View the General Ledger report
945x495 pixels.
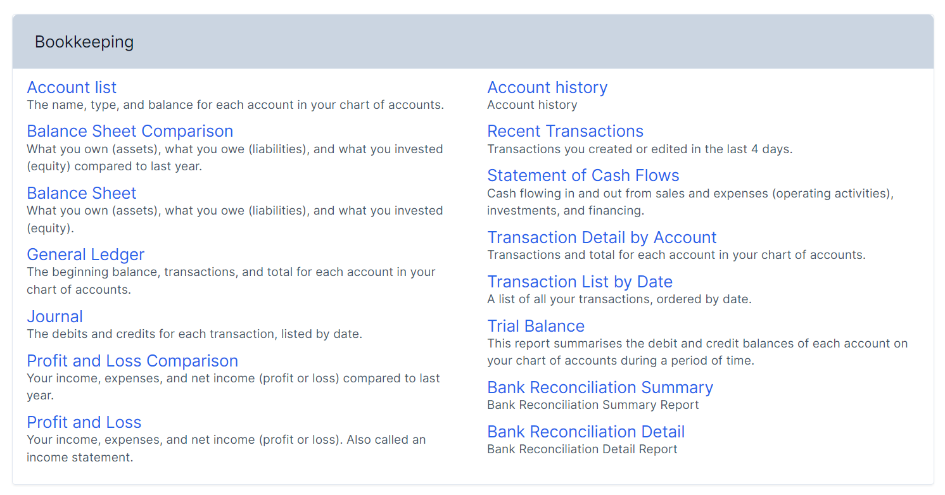[86, 254]
